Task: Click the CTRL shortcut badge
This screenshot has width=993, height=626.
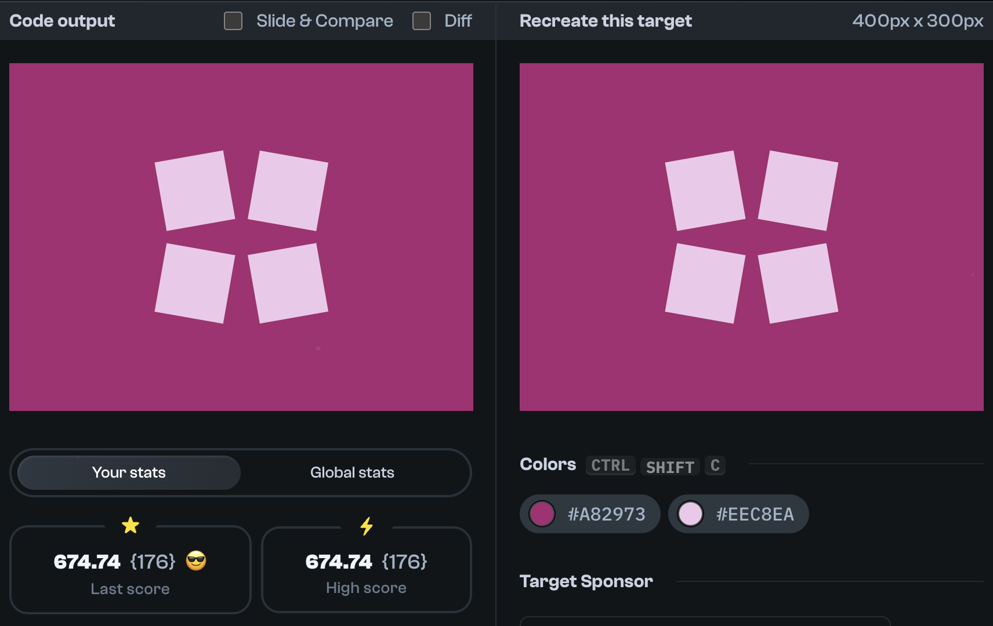Action: 610,465
